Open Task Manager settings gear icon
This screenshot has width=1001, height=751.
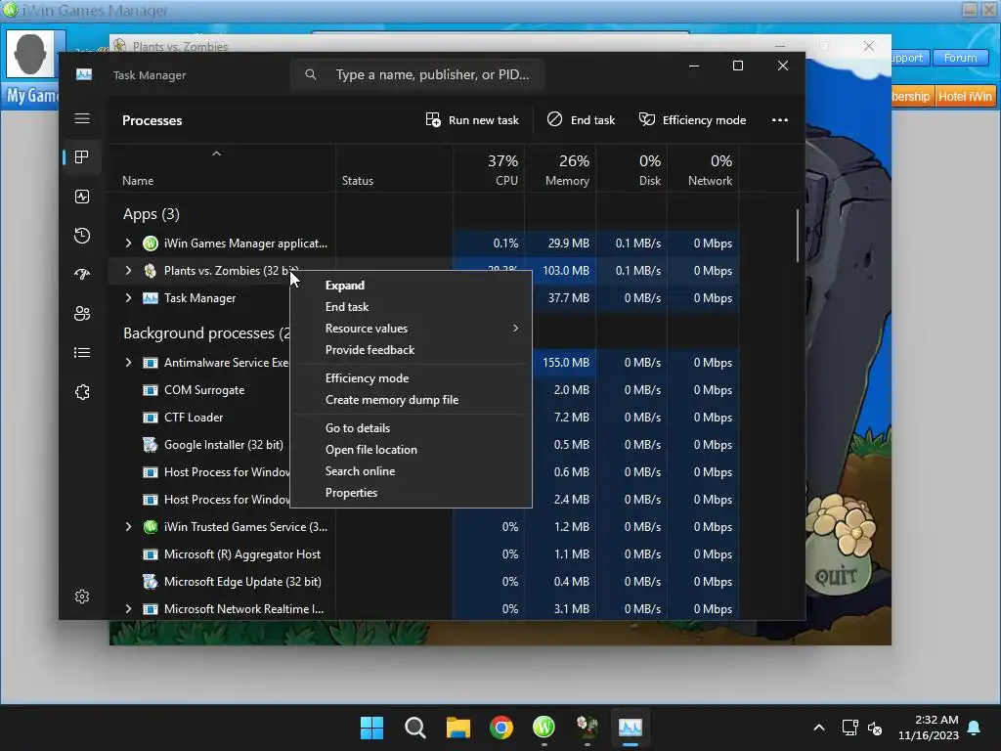82,596
